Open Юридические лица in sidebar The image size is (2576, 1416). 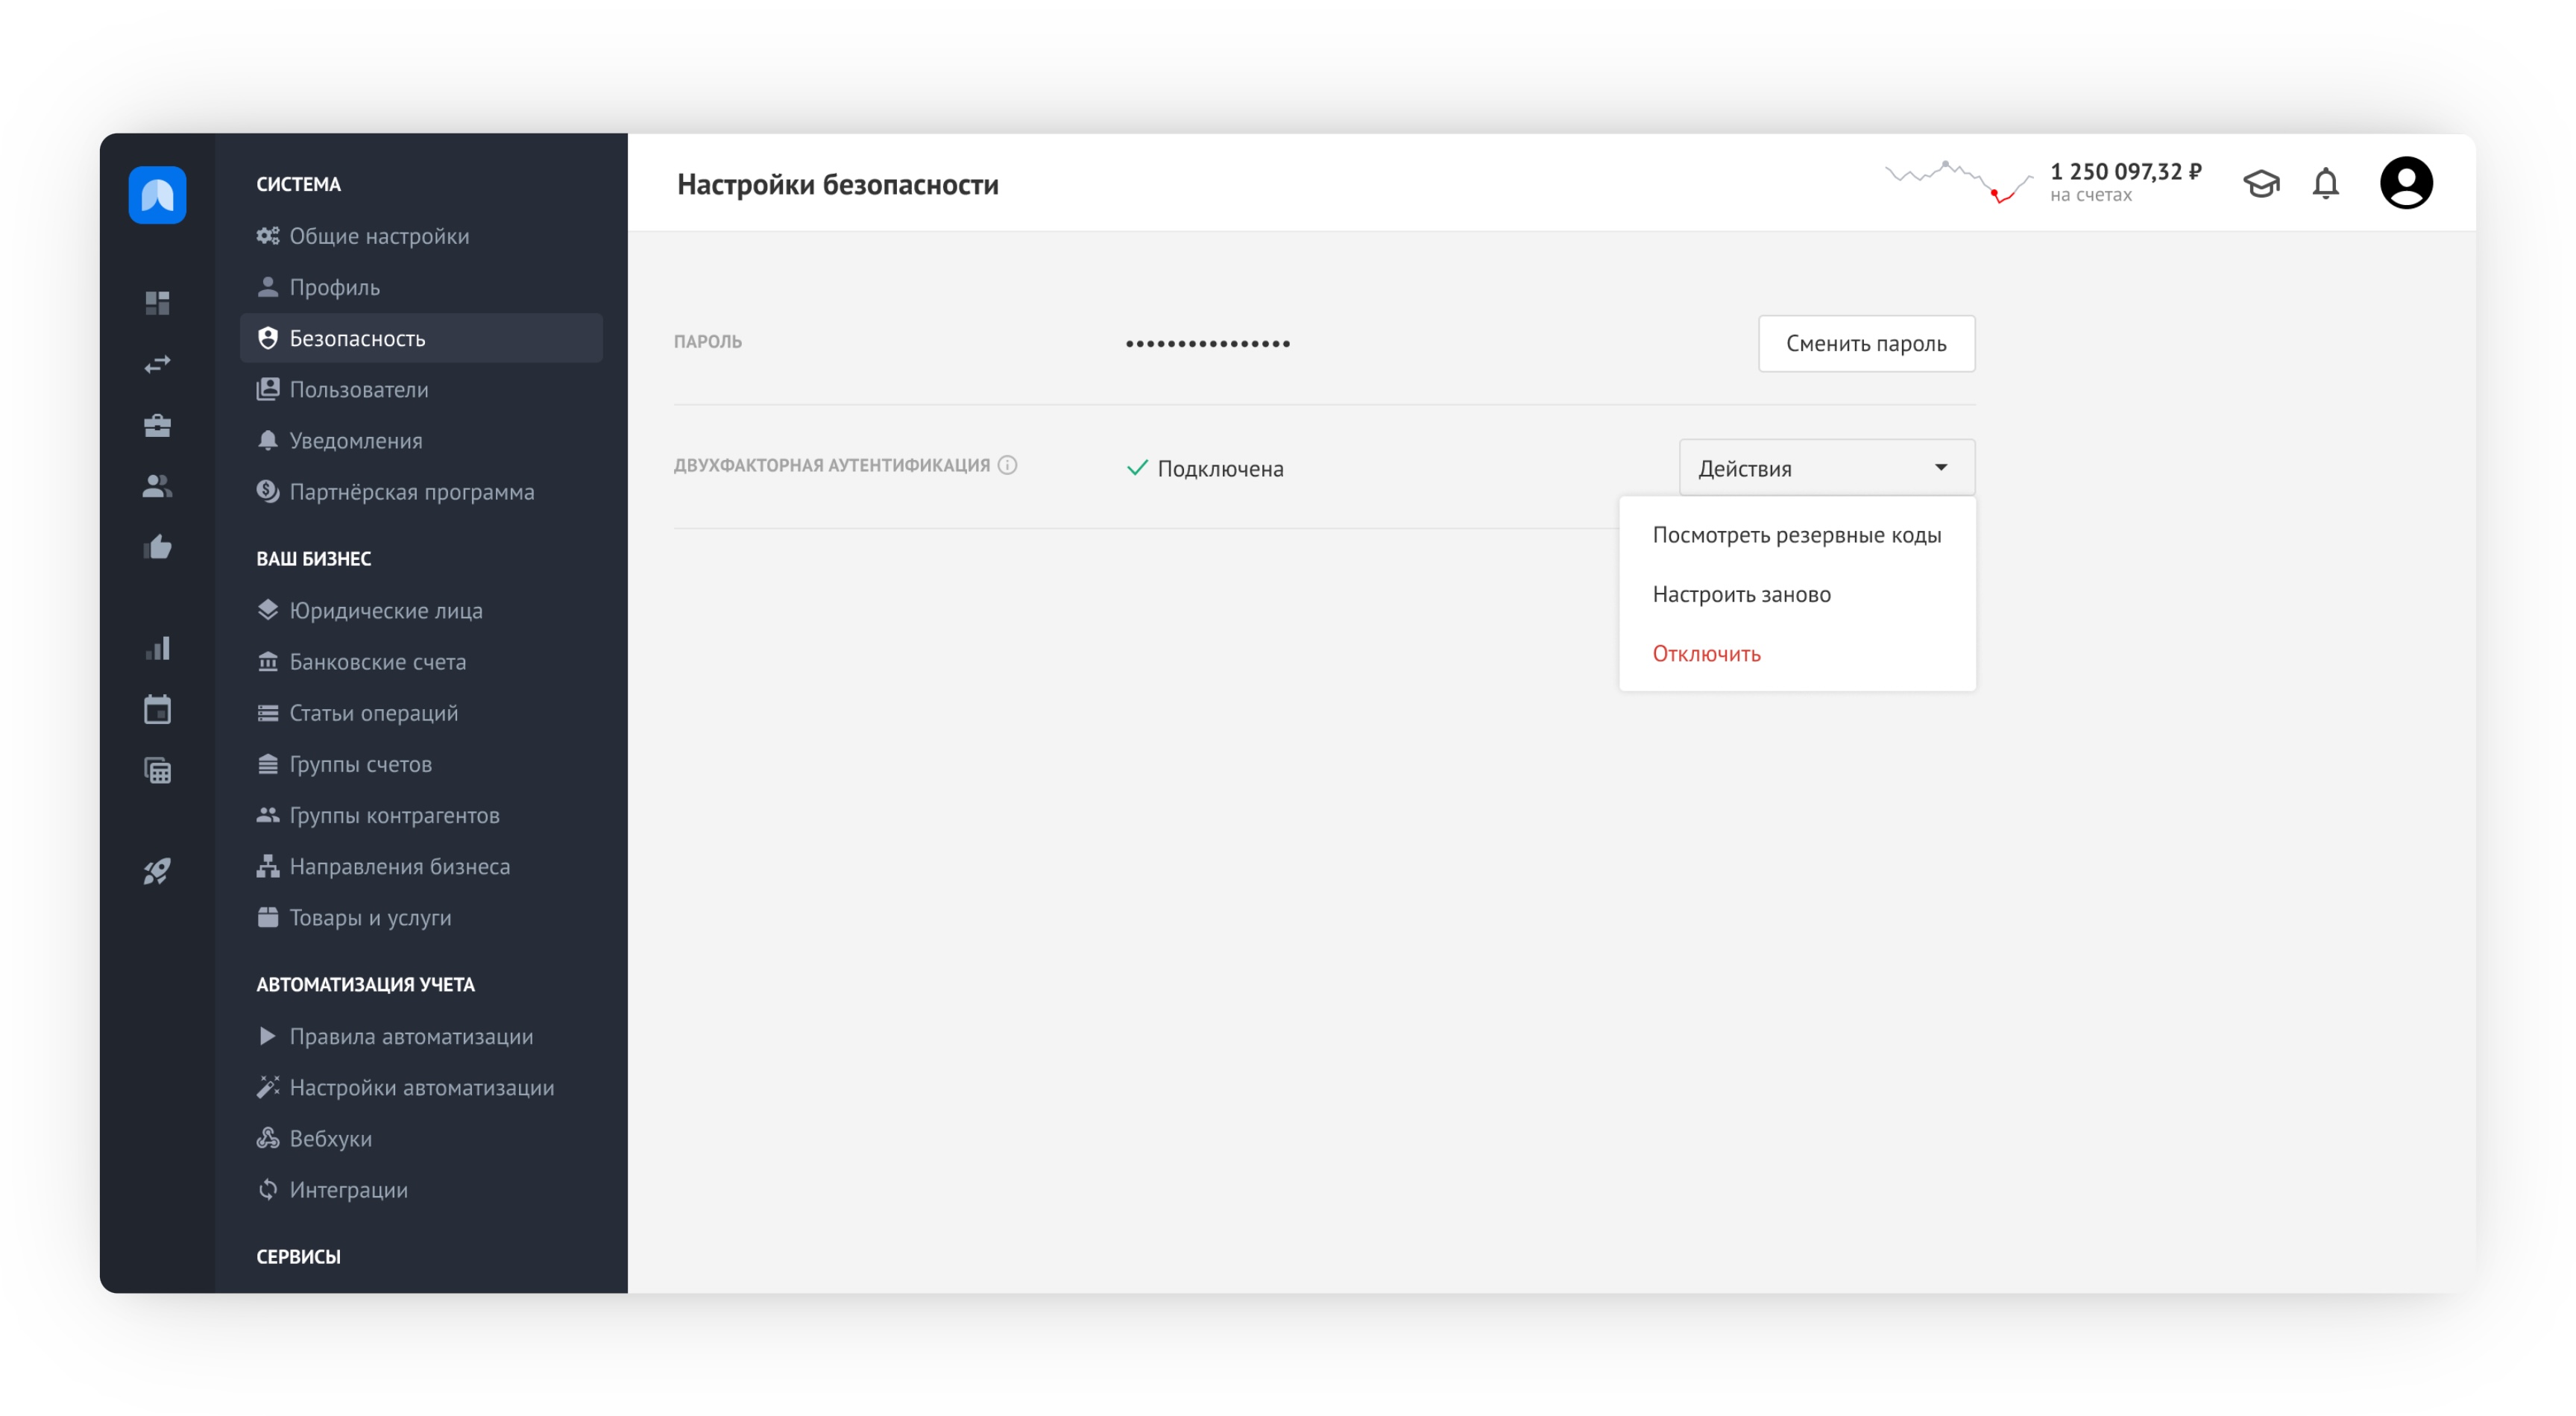[421, 610]
